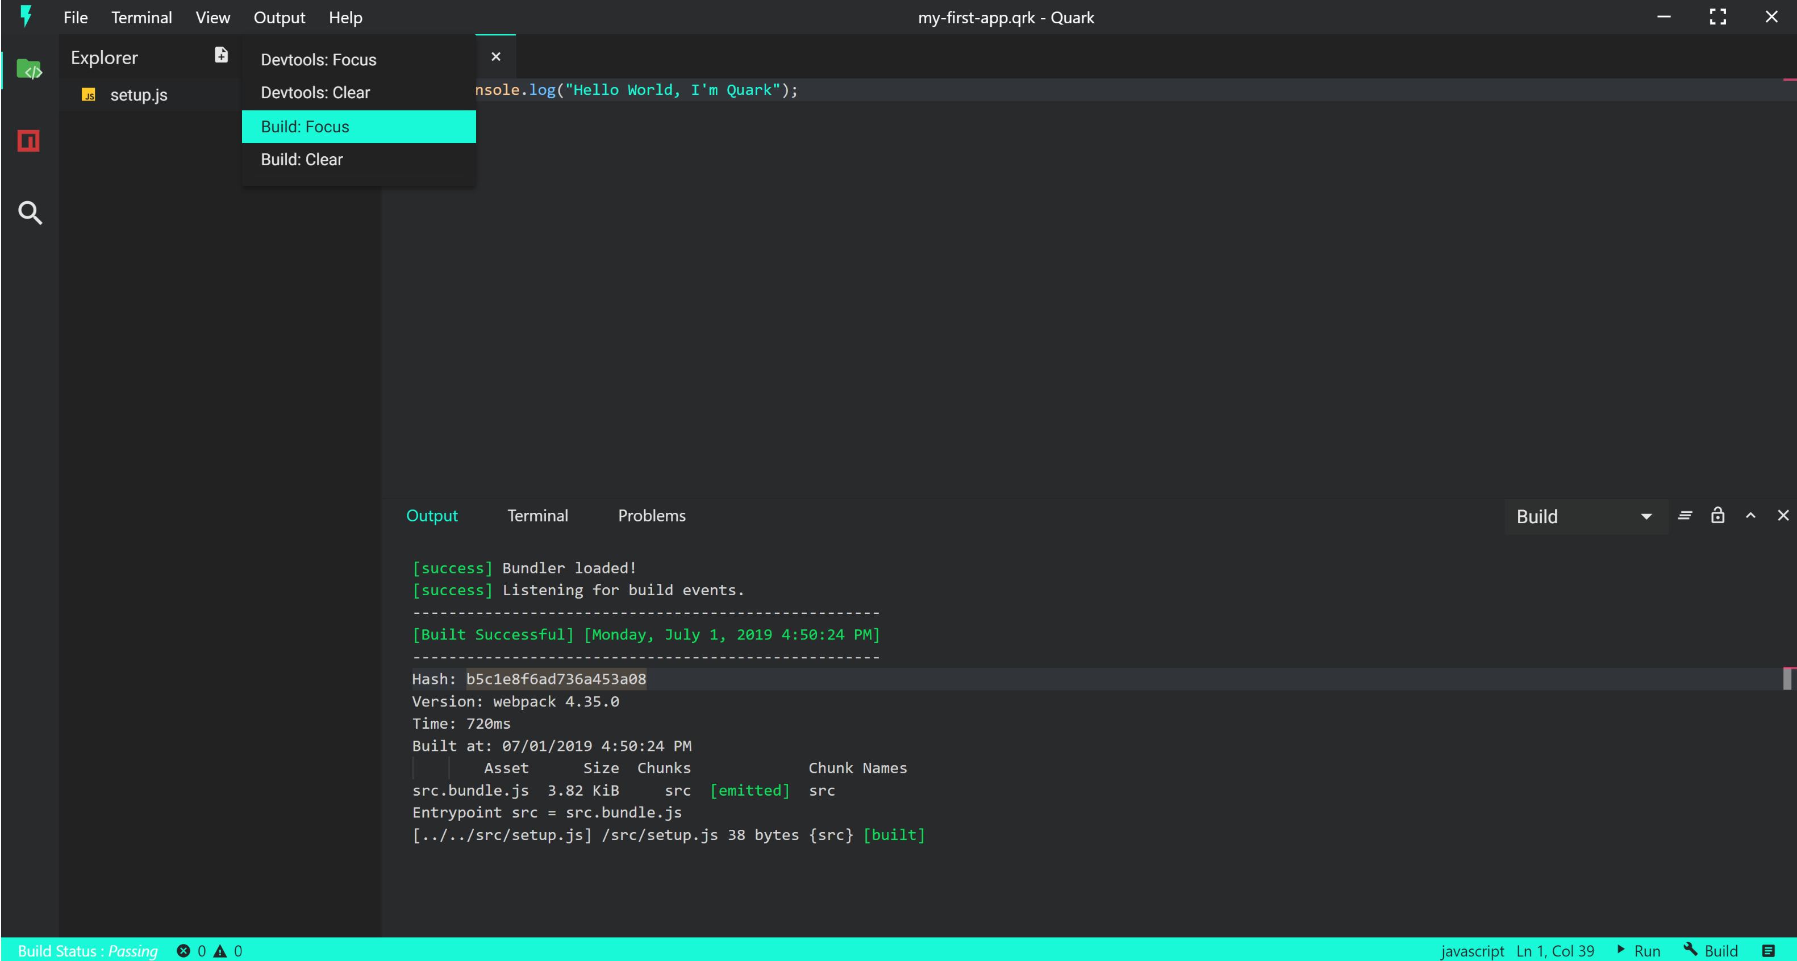Toggle panel with status bar notes icon
The width and height of the screenshot is (1797, 961).
(1769, 951)
